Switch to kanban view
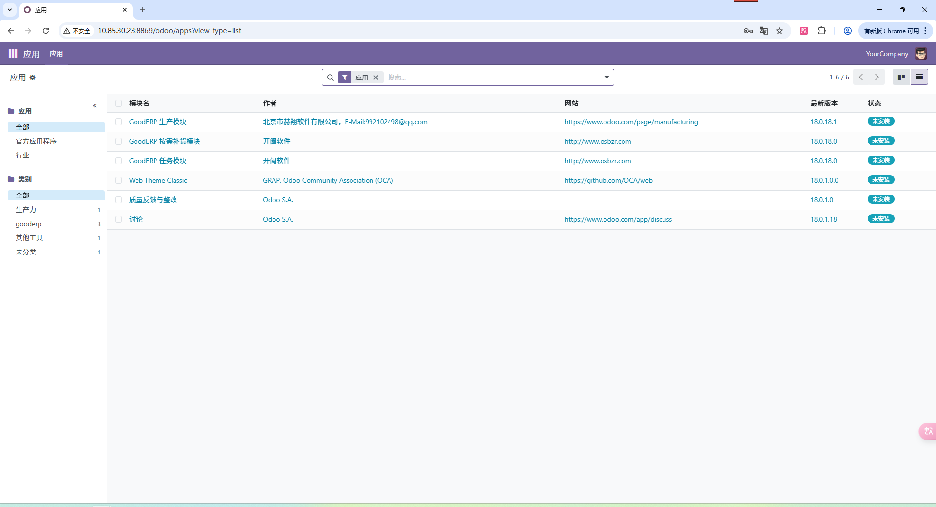This screenshot has width=936, height=507. point(901,77)
